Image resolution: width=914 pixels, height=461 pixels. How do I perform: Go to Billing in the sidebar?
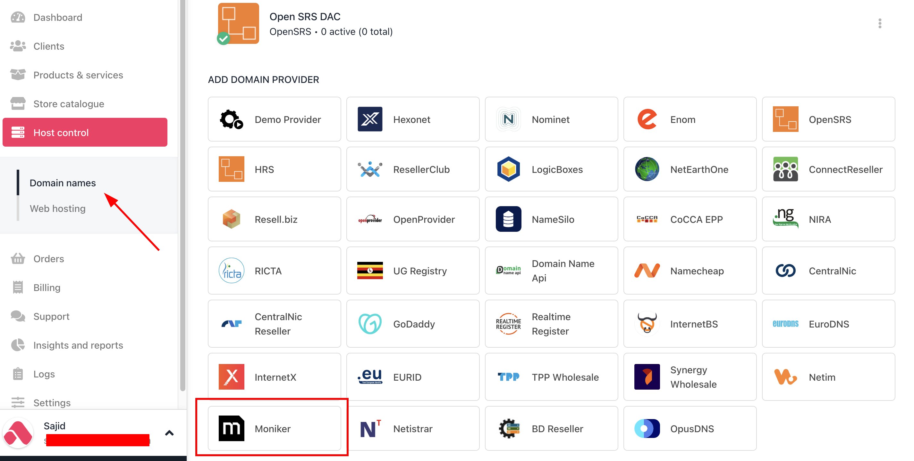(x=47, y=287)
